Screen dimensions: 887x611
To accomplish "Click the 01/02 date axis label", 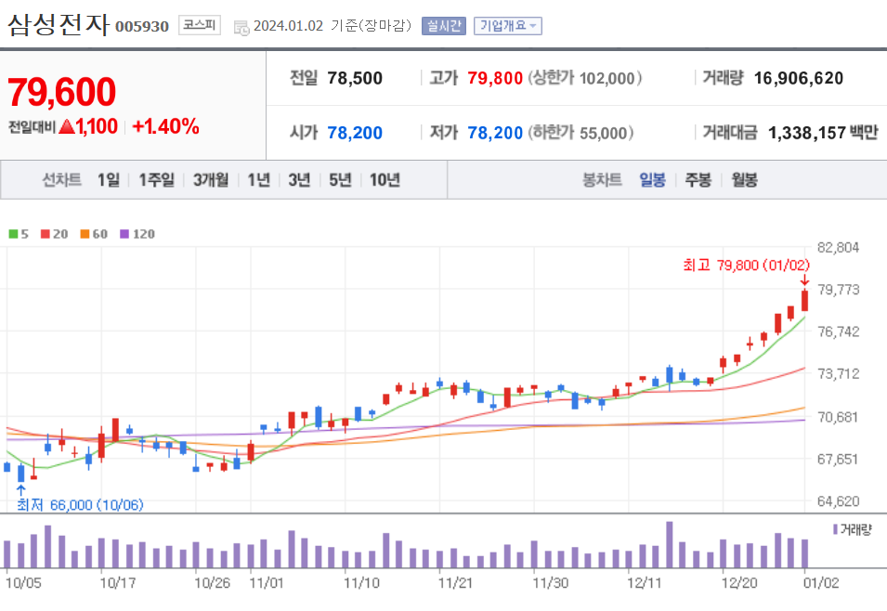I will [821, 583].
